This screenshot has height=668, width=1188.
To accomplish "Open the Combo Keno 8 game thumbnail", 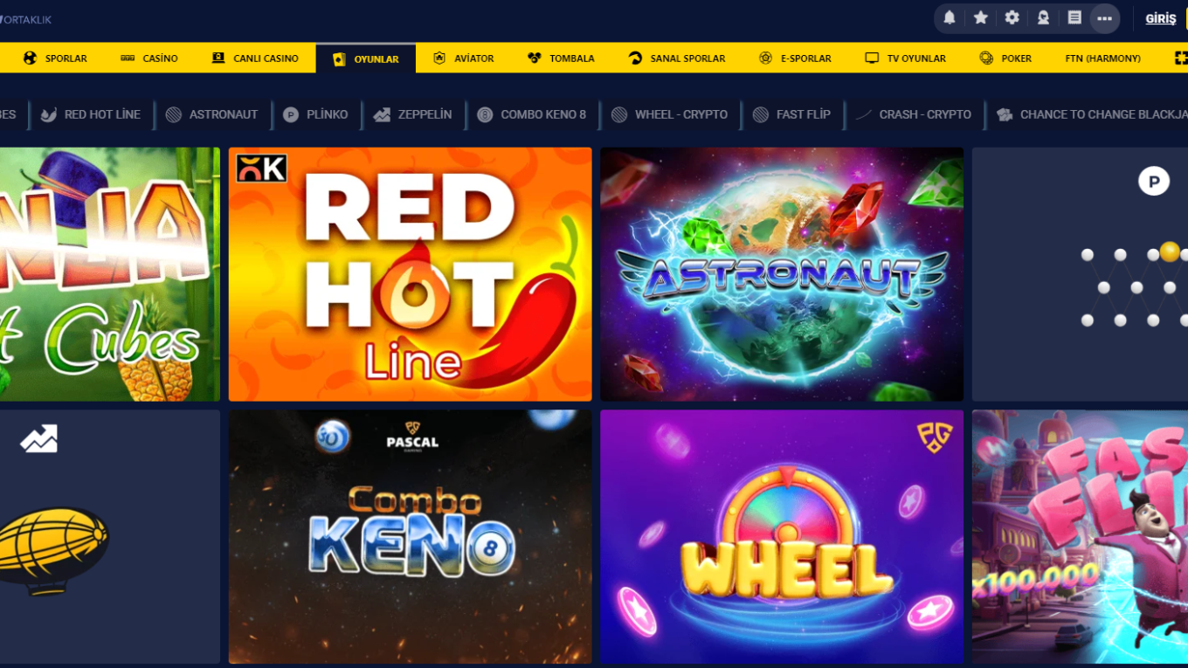I will coord(410,537).
